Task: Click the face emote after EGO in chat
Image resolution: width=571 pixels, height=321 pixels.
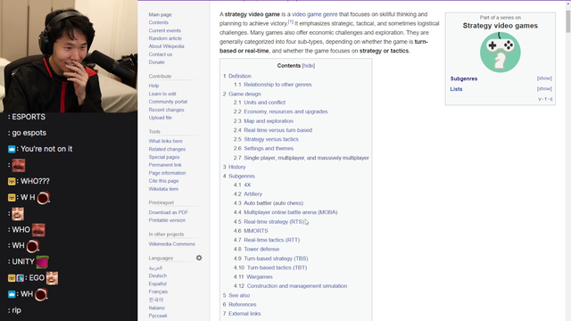Action: coord(52,278)
